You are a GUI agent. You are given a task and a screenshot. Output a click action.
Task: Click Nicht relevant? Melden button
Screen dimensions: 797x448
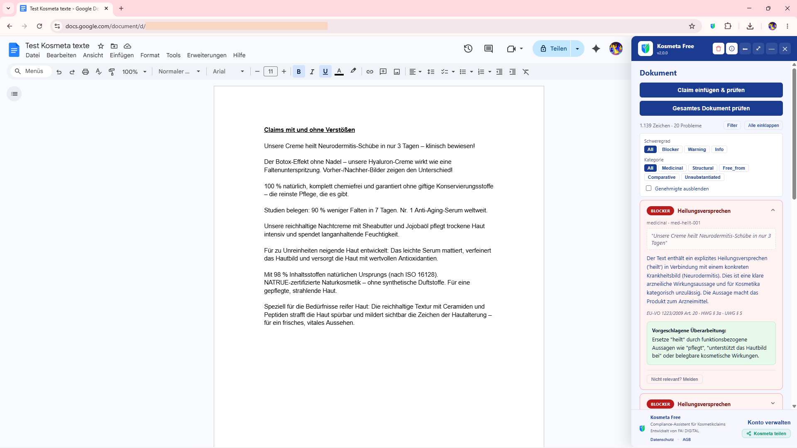pyautogui.click(x=675, y=379)
